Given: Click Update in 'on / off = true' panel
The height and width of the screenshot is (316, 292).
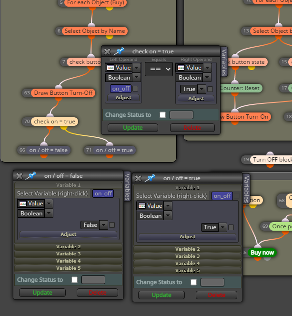Looking at the screenshot, I should (x=161, y=295).
